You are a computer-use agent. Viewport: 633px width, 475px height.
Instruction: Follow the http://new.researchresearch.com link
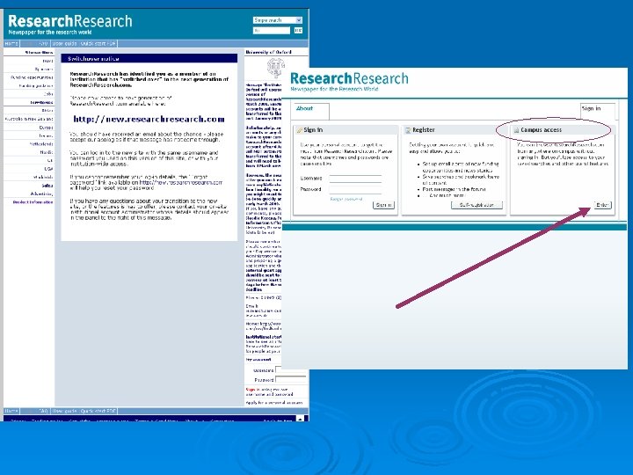(149, 119)
